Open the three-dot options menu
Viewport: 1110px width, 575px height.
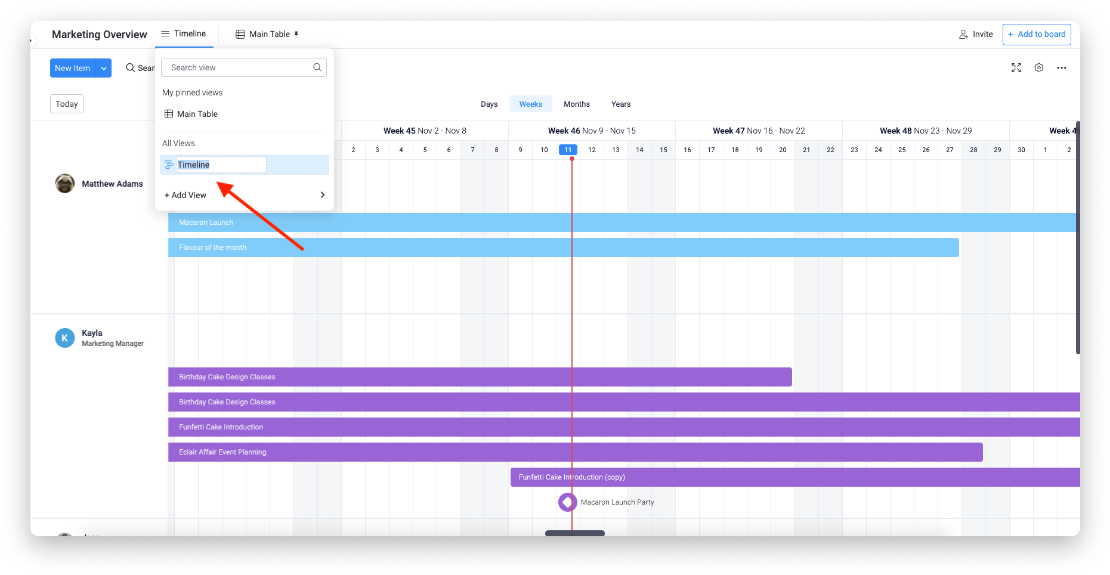pyautogui.click(x=1062, y=67)
